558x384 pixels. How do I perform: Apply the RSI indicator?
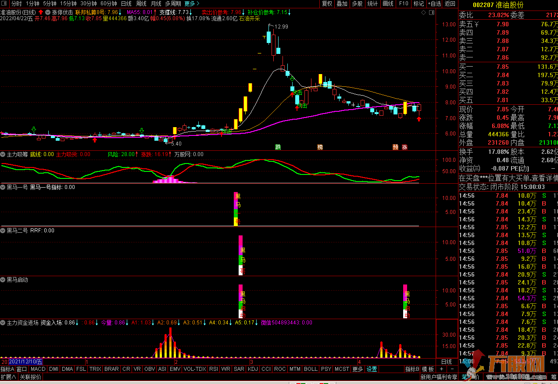[214, 369]
